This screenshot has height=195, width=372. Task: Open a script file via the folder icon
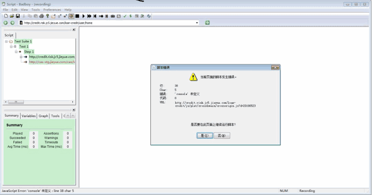pos(12,16)
